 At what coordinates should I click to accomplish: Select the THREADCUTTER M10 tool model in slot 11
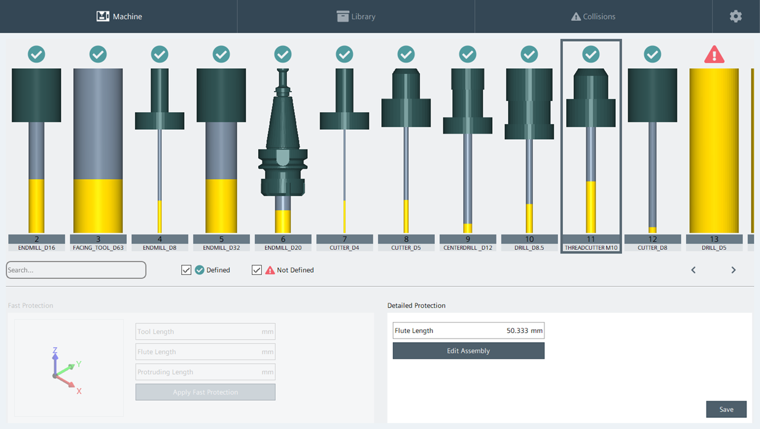click(x=591, y=150)
